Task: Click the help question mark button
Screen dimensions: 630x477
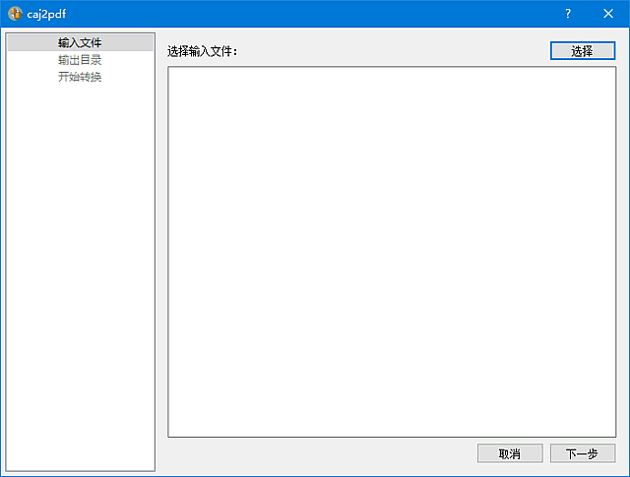Action: point(568,14)
